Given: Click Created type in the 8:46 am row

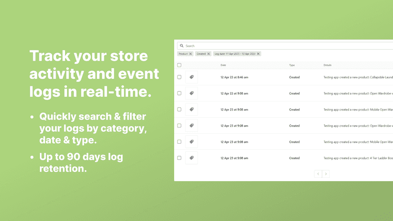Looking at the screenshot, I should pos(294,77).
